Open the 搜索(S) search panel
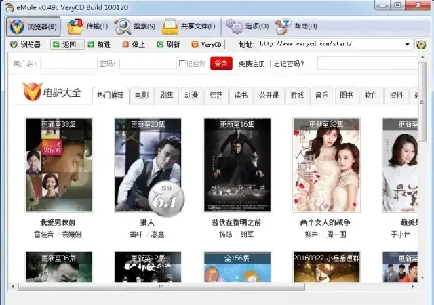Viewport: 434px width, 305px height. pos(134,26)
